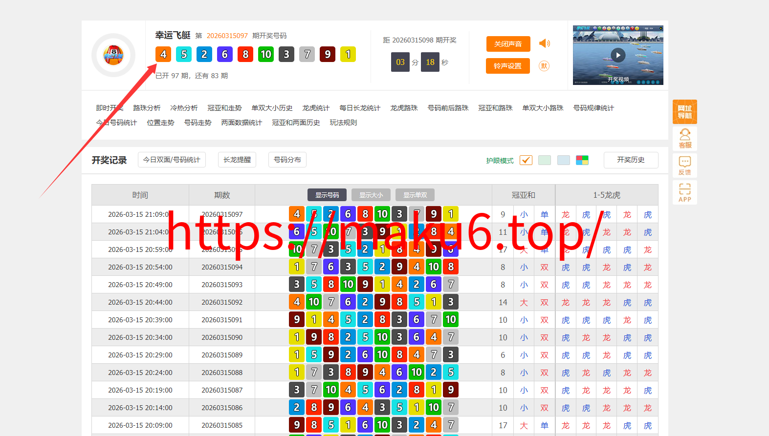The height and width of the screenshot is (436, 769).
Task: Click period number 20260315094
Action: click(222, 267)
